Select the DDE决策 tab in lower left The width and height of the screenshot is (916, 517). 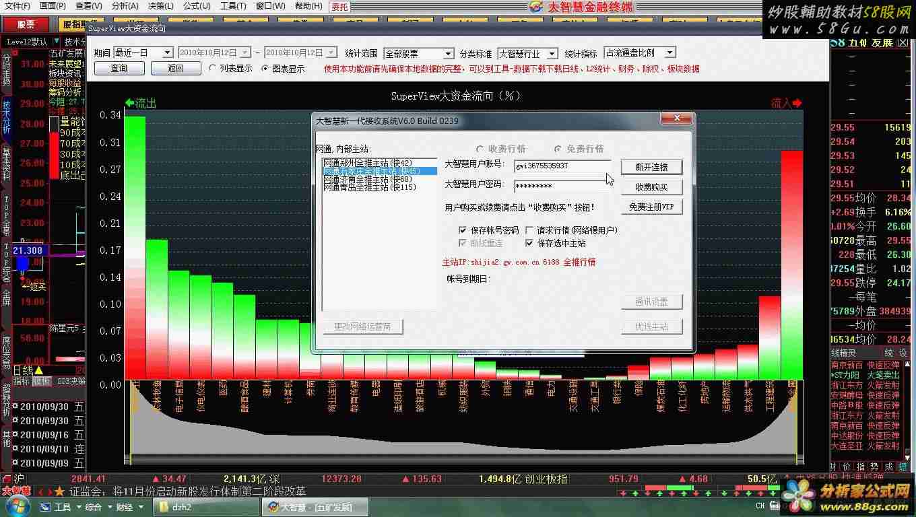click(71, 381)
